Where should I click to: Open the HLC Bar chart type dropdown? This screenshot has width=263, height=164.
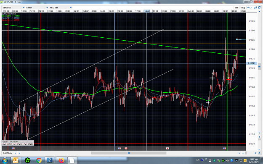(x=61, y=8)
